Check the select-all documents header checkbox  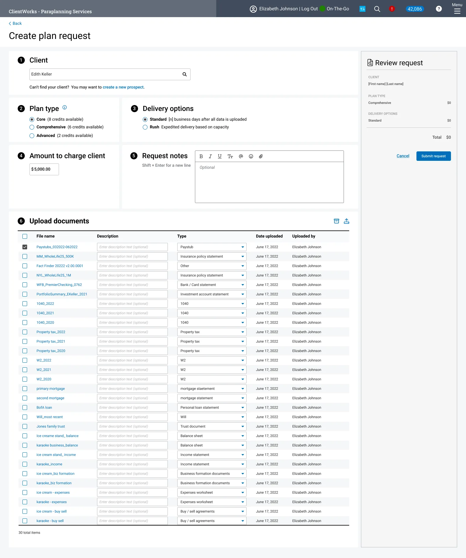25,236
